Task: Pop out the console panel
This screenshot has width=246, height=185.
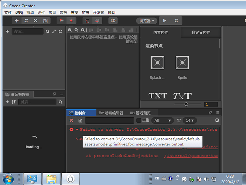Action: pos(211,112)
